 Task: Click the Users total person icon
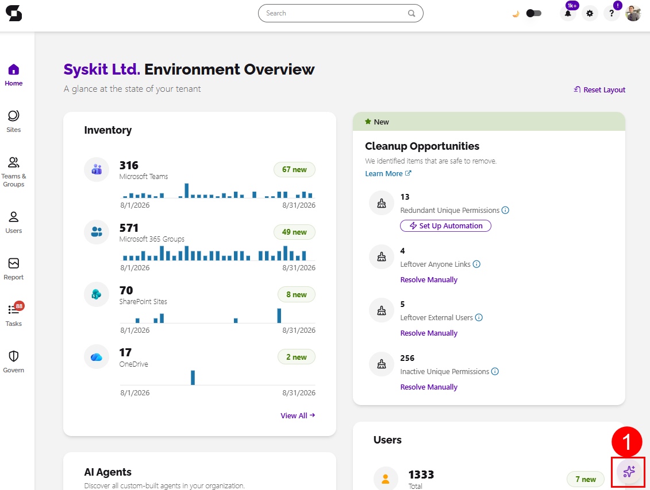click(x=386, y=479)
